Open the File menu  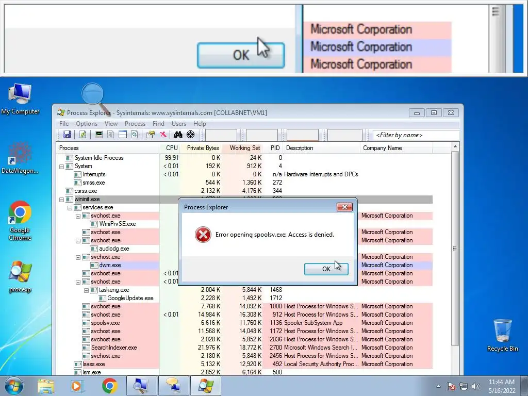click(63, 124)
